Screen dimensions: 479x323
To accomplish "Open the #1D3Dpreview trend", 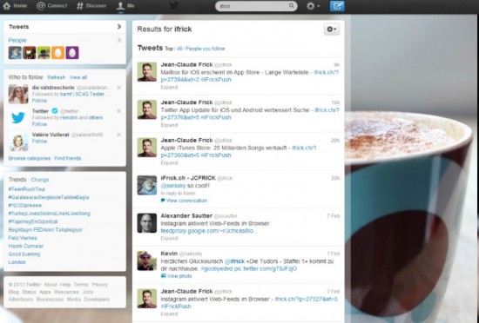I will 25,205.
